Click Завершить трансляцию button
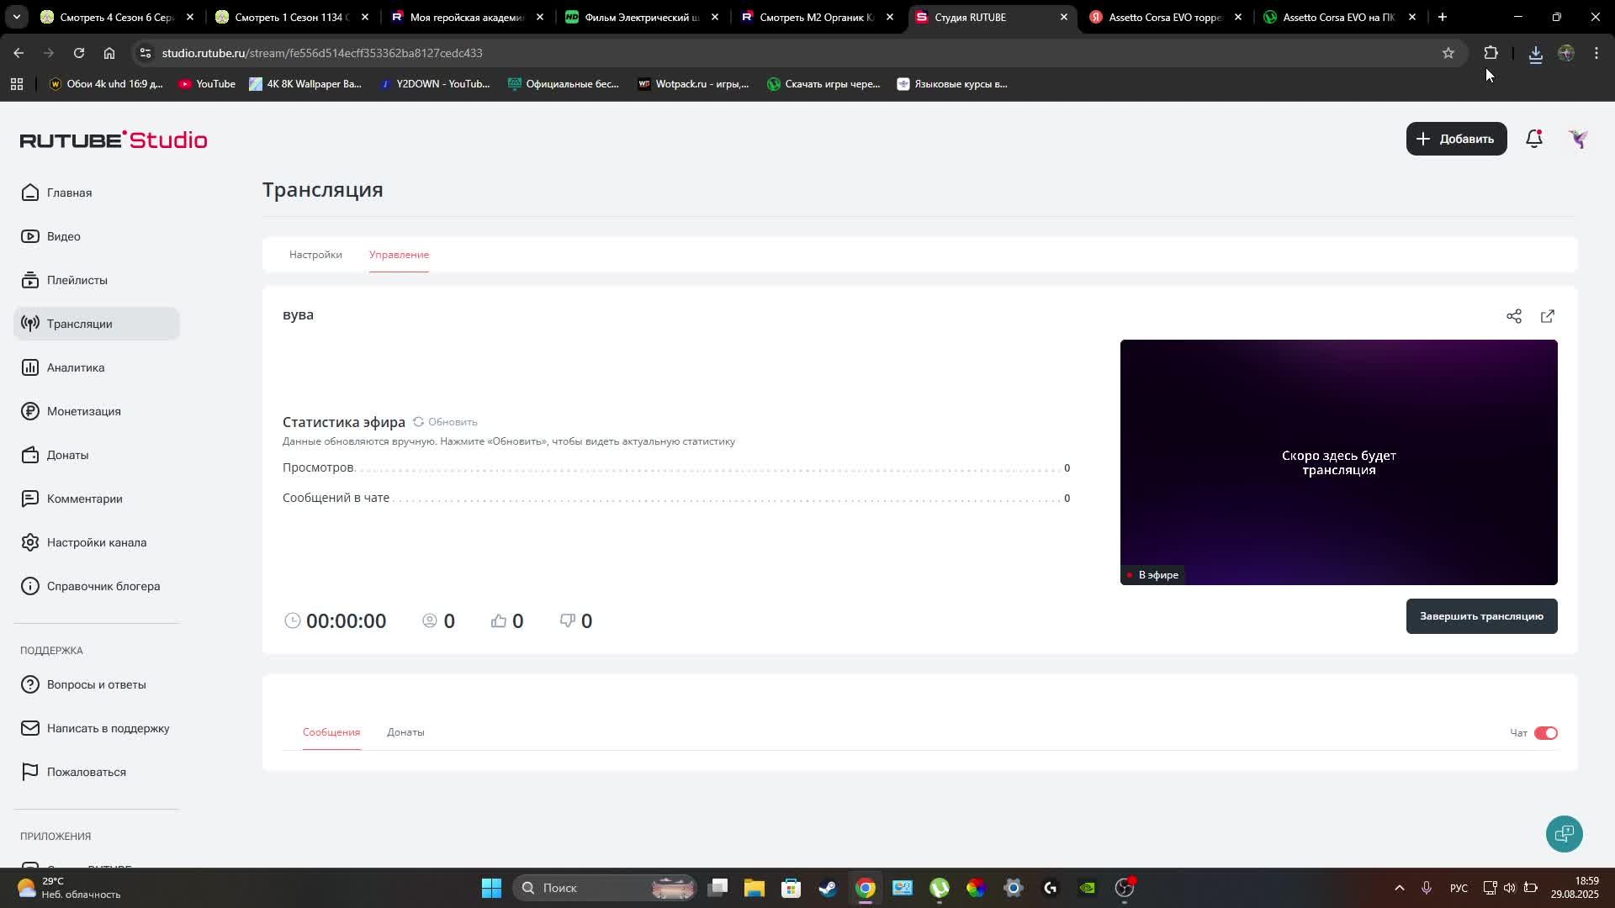Viewport: 1615px width, 908px height. coord(1480,616)
